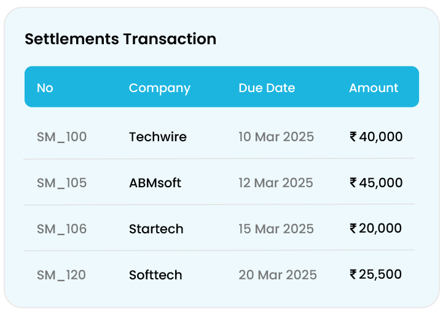This screenshot has height=315, width=443.
Task: Click the 20 Mar 2025 due date
Action: (278, 274)
